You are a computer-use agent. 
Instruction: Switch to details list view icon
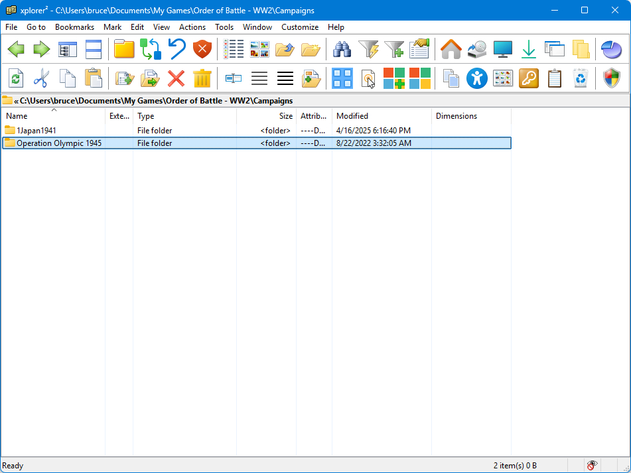234,49
